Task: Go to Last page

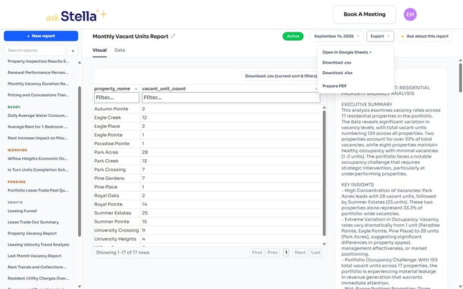Action: pyautogui.click(x=316, y=252)
